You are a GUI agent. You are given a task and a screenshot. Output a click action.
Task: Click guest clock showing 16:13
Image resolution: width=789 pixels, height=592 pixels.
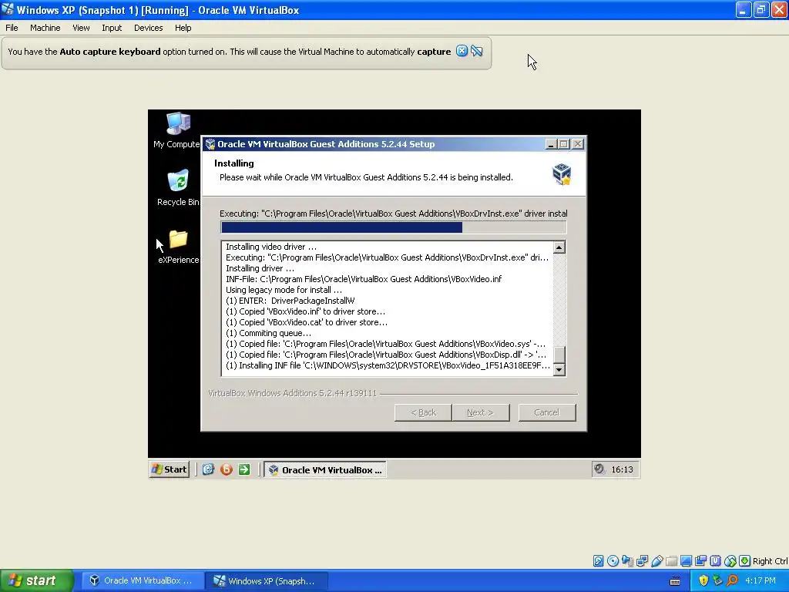[x=622, y=469]
